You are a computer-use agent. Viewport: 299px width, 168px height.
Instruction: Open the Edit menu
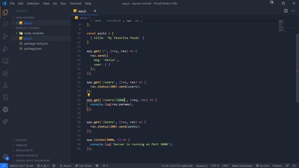point(21,3)
